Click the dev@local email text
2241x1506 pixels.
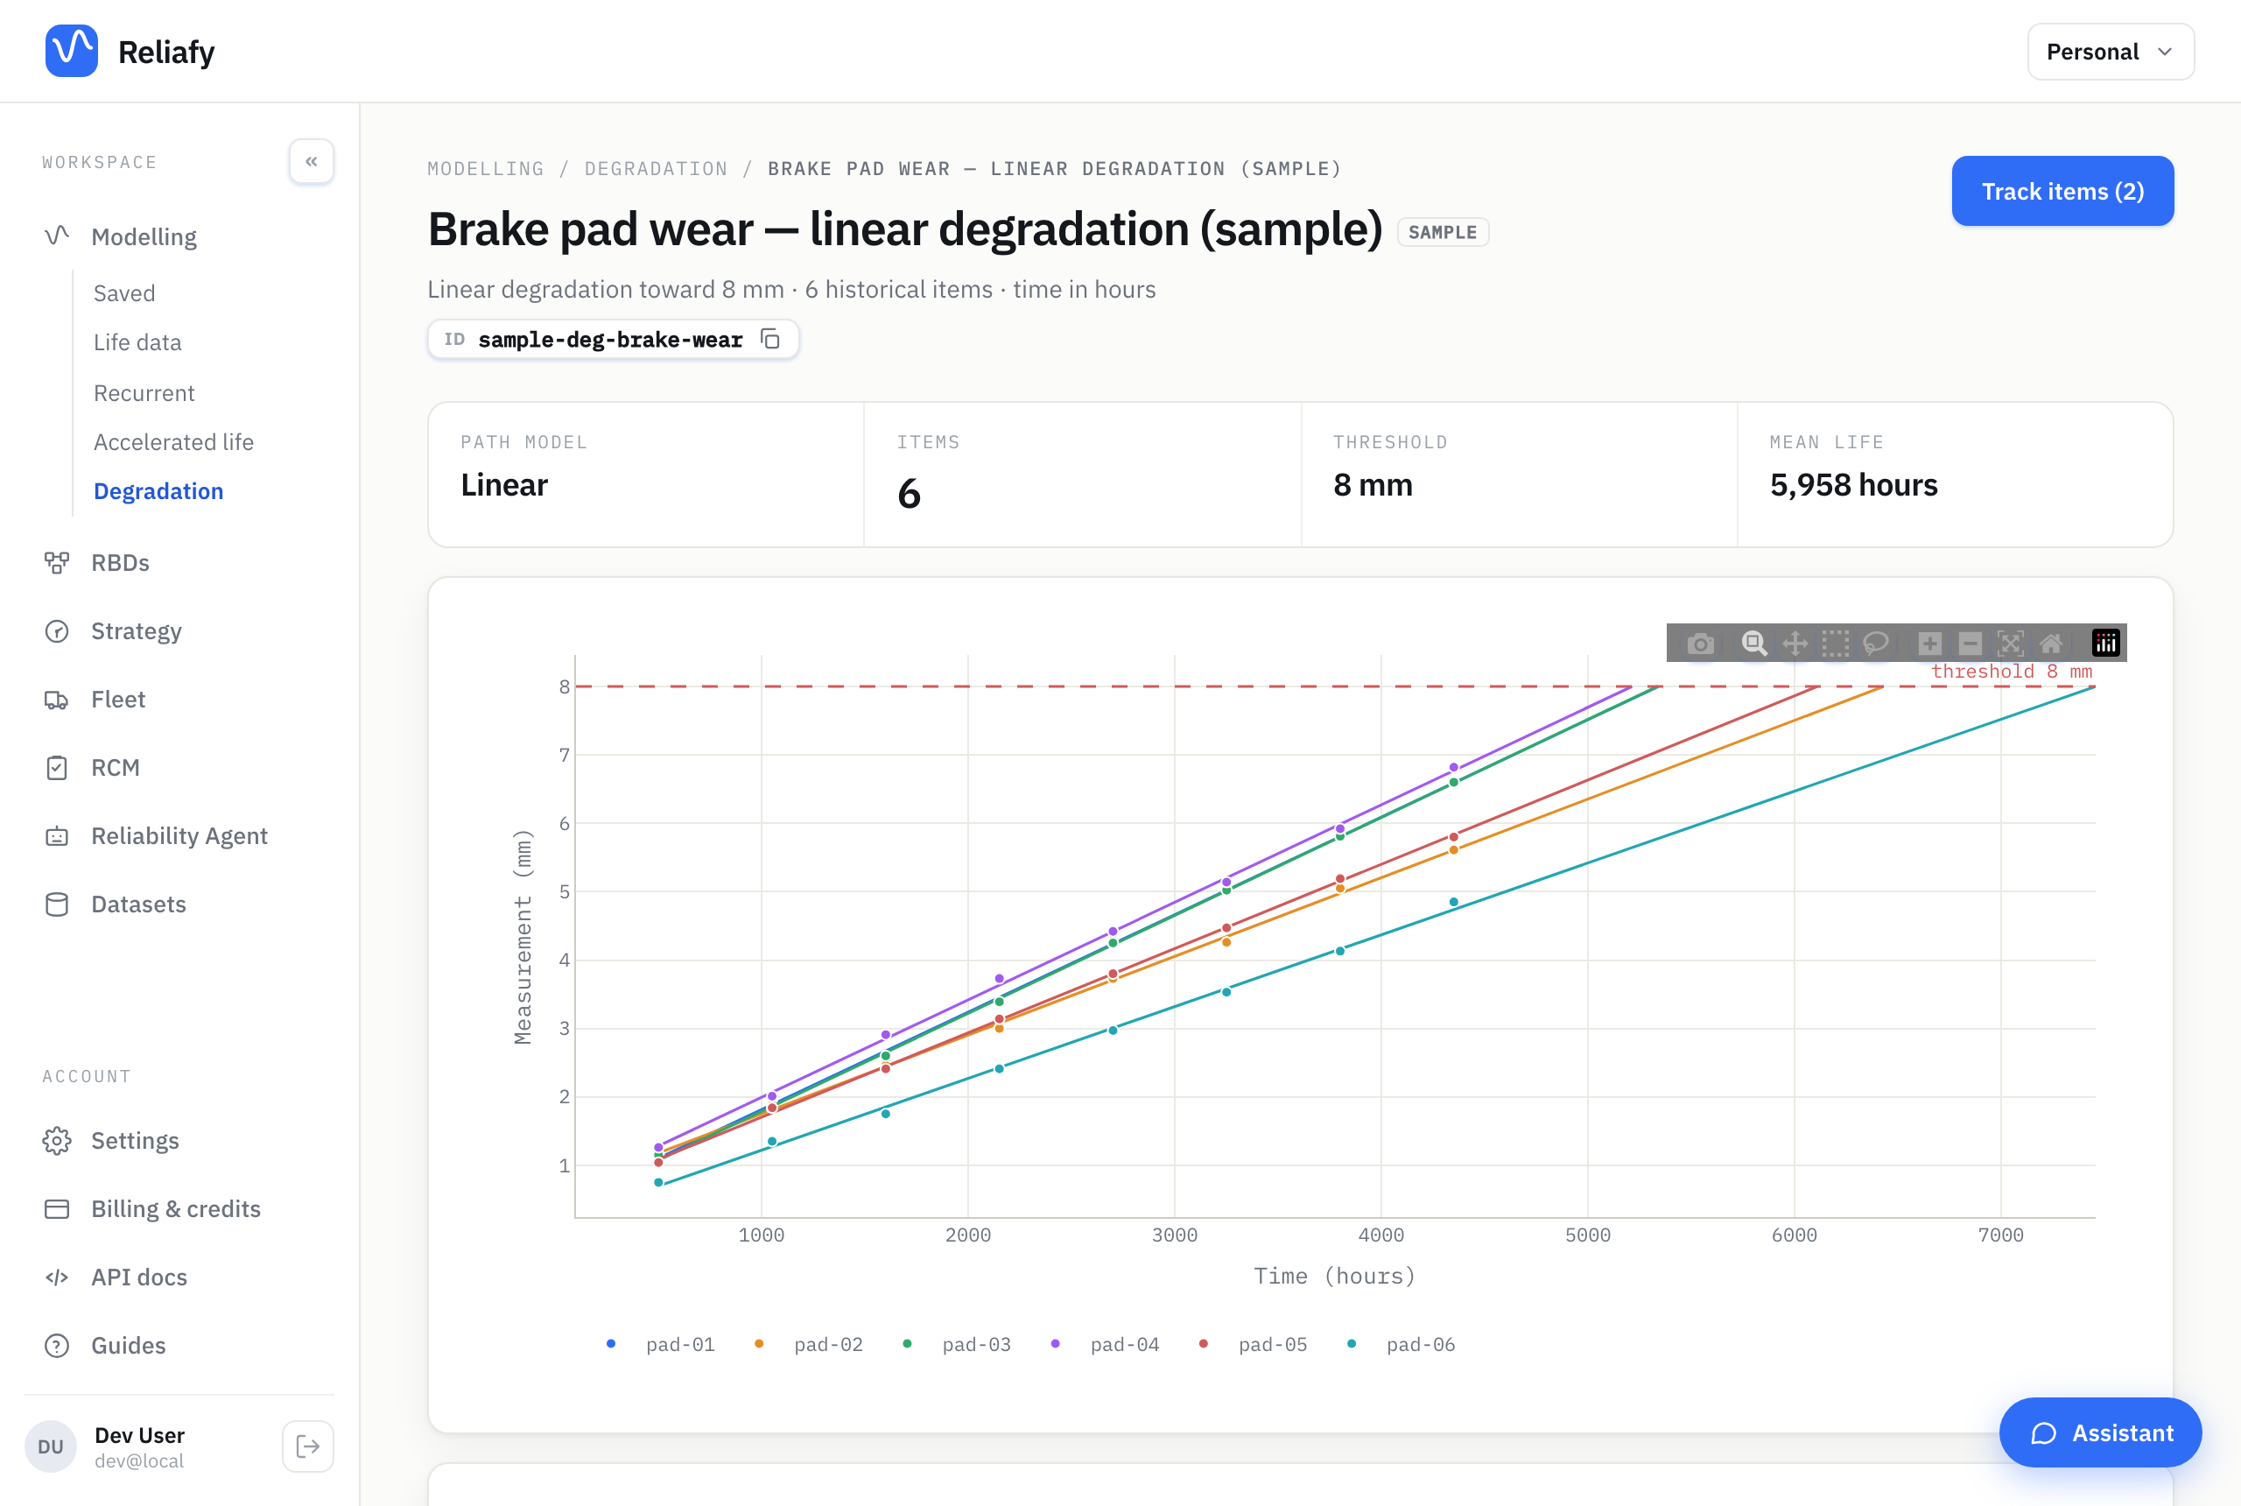pos(139,1460)
